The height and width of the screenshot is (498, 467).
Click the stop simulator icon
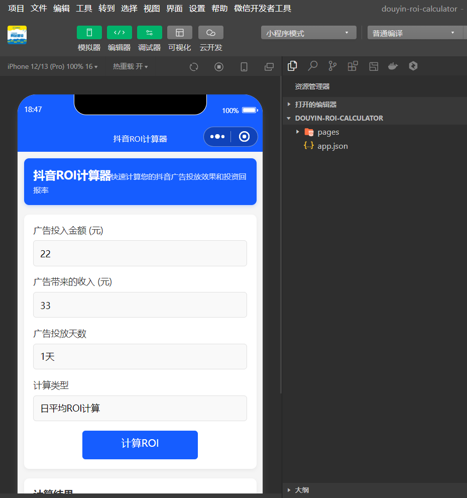[x=219, y=67]
